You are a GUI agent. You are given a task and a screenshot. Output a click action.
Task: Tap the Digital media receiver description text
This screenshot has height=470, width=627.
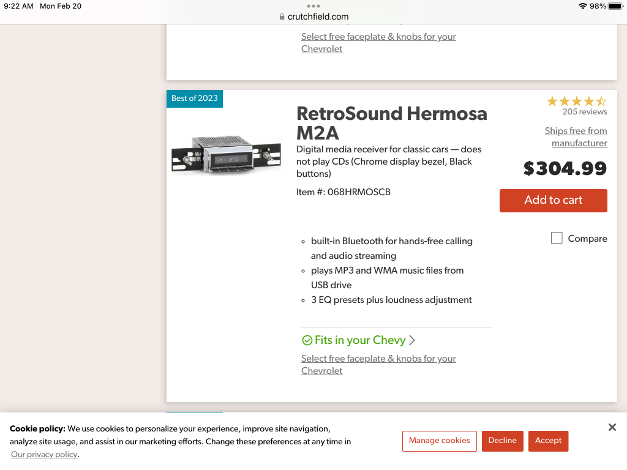coord(389,162)
